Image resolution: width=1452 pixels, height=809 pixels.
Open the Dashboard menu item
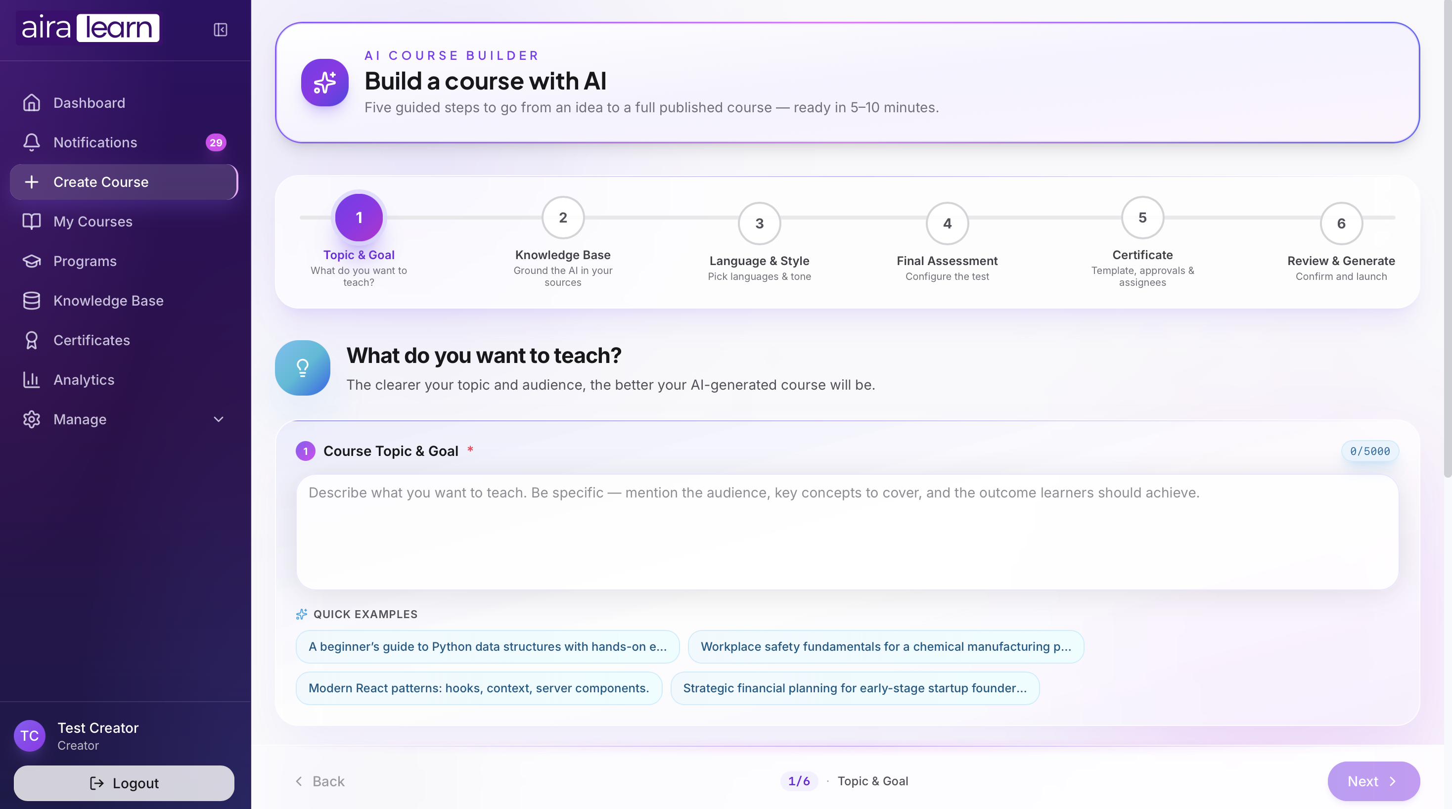click(x=124, y=102)
